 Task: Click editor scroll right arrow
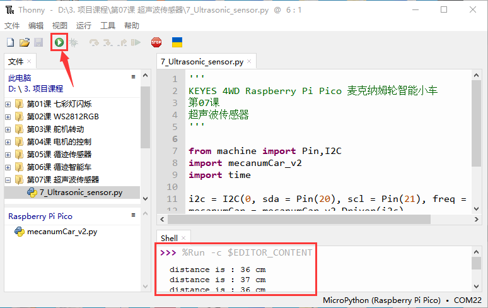click(x=476, y=219)
